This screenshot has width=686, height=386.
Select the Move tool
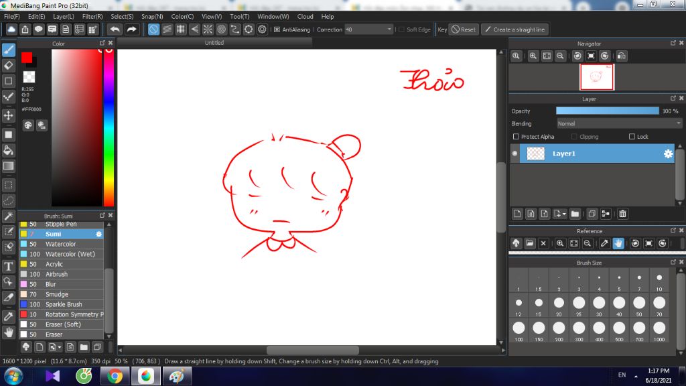(8, 115)
